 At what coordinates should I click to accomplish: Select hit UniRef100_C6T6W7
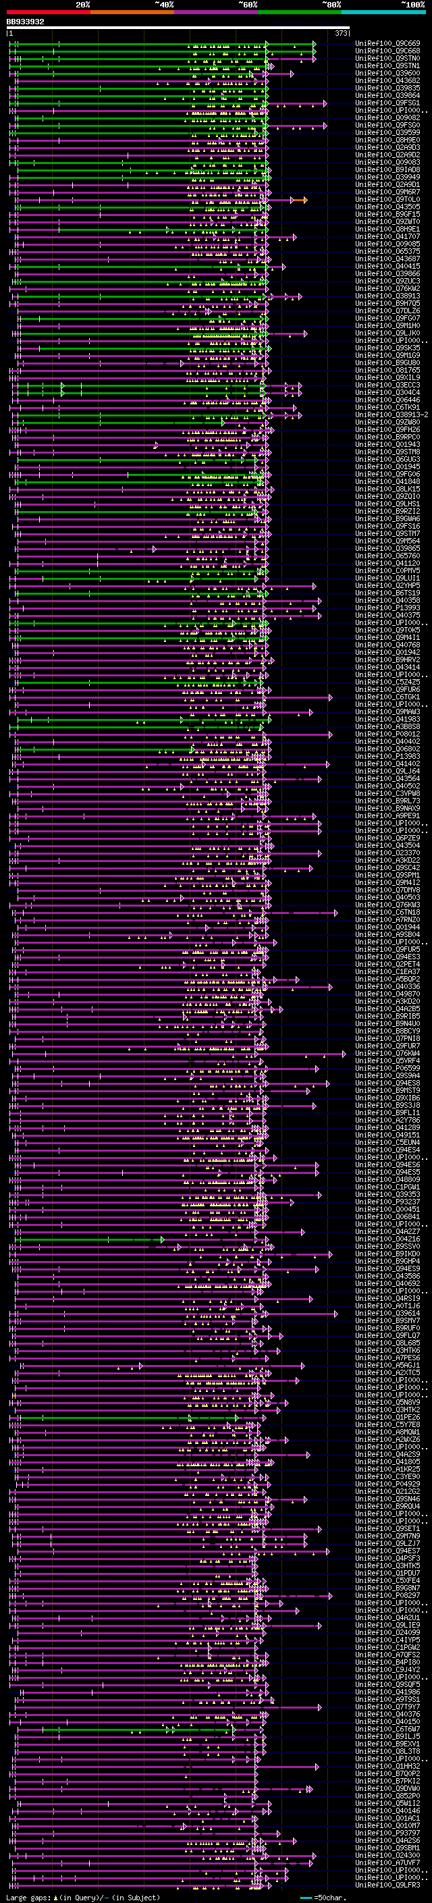click(x=387, y=1730)
